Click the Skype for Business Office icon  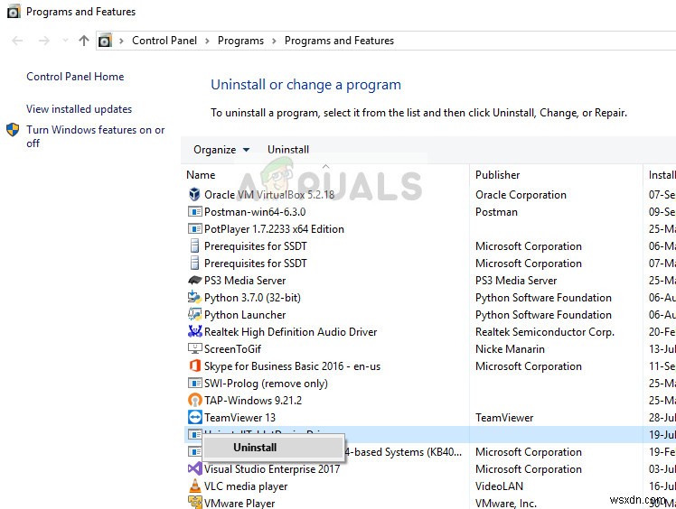pos(195,366)
